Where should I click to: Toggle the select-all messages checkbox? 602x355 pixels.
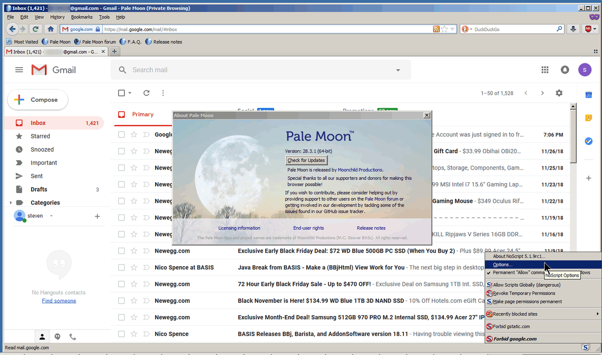(121, 93)
